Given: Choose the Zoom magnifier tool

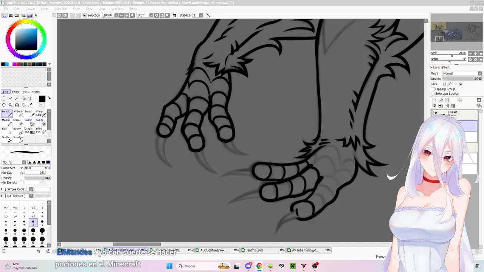Looking at the screenshot, I should [10, 105].
